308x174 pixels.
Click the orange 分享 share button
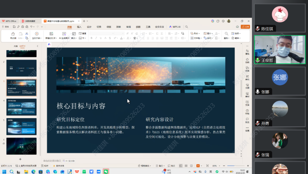point(245,27)
